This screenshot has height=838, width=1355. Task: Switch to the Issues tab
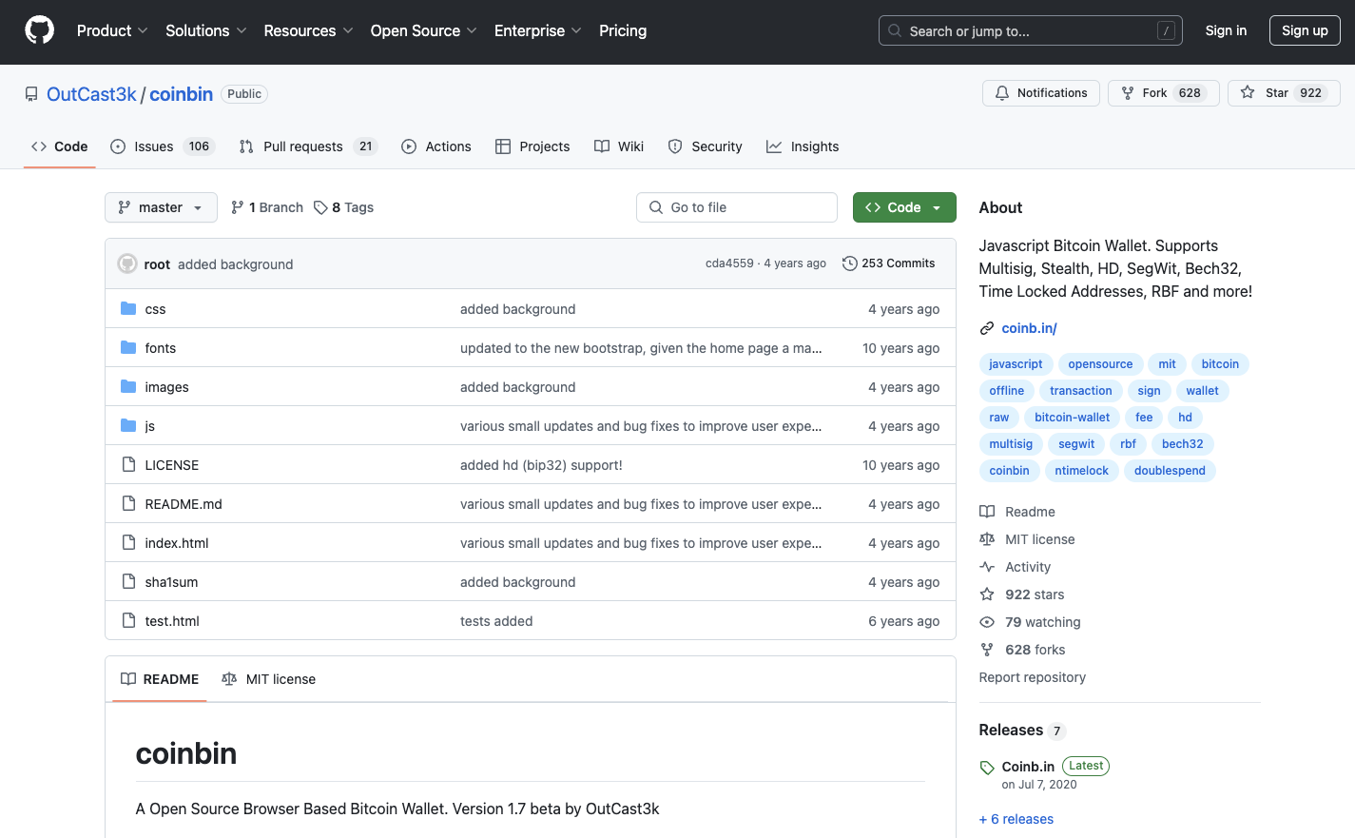pos(163,146)
